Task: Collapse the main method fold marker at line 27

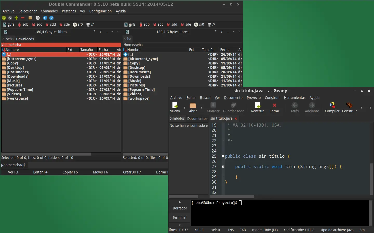Action: pos(223,167)
